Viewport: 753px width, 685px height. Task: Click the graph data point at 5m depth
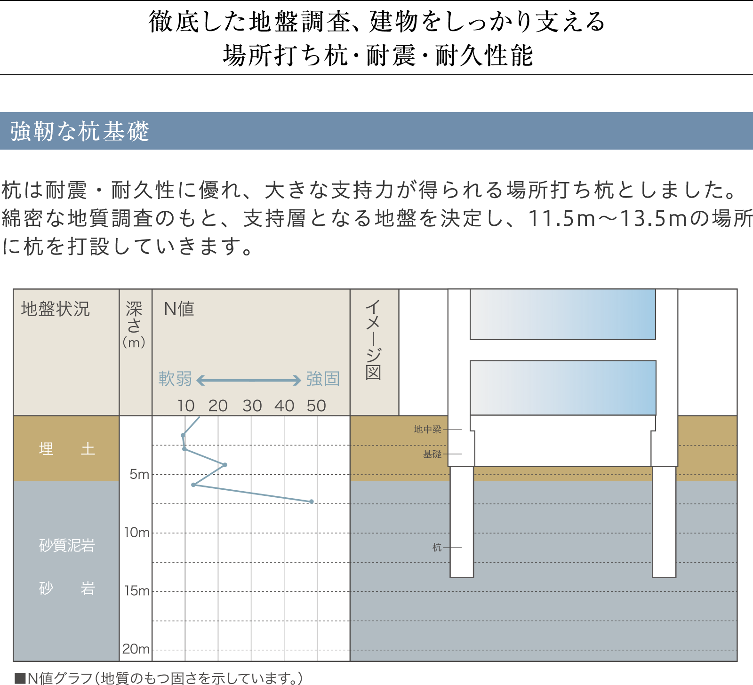(225, 465)
